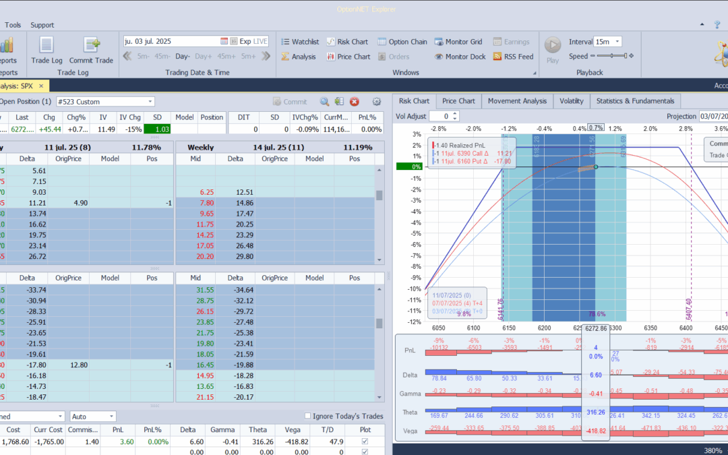The width and height of the screenshot is (728, 455).
Task: Close the Analysis: SPX tab
Action: [41, 86]
